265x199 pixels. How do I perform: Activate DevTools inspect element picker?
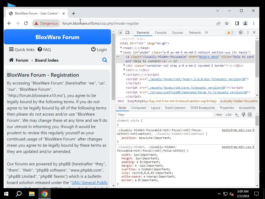coord(120,32)
